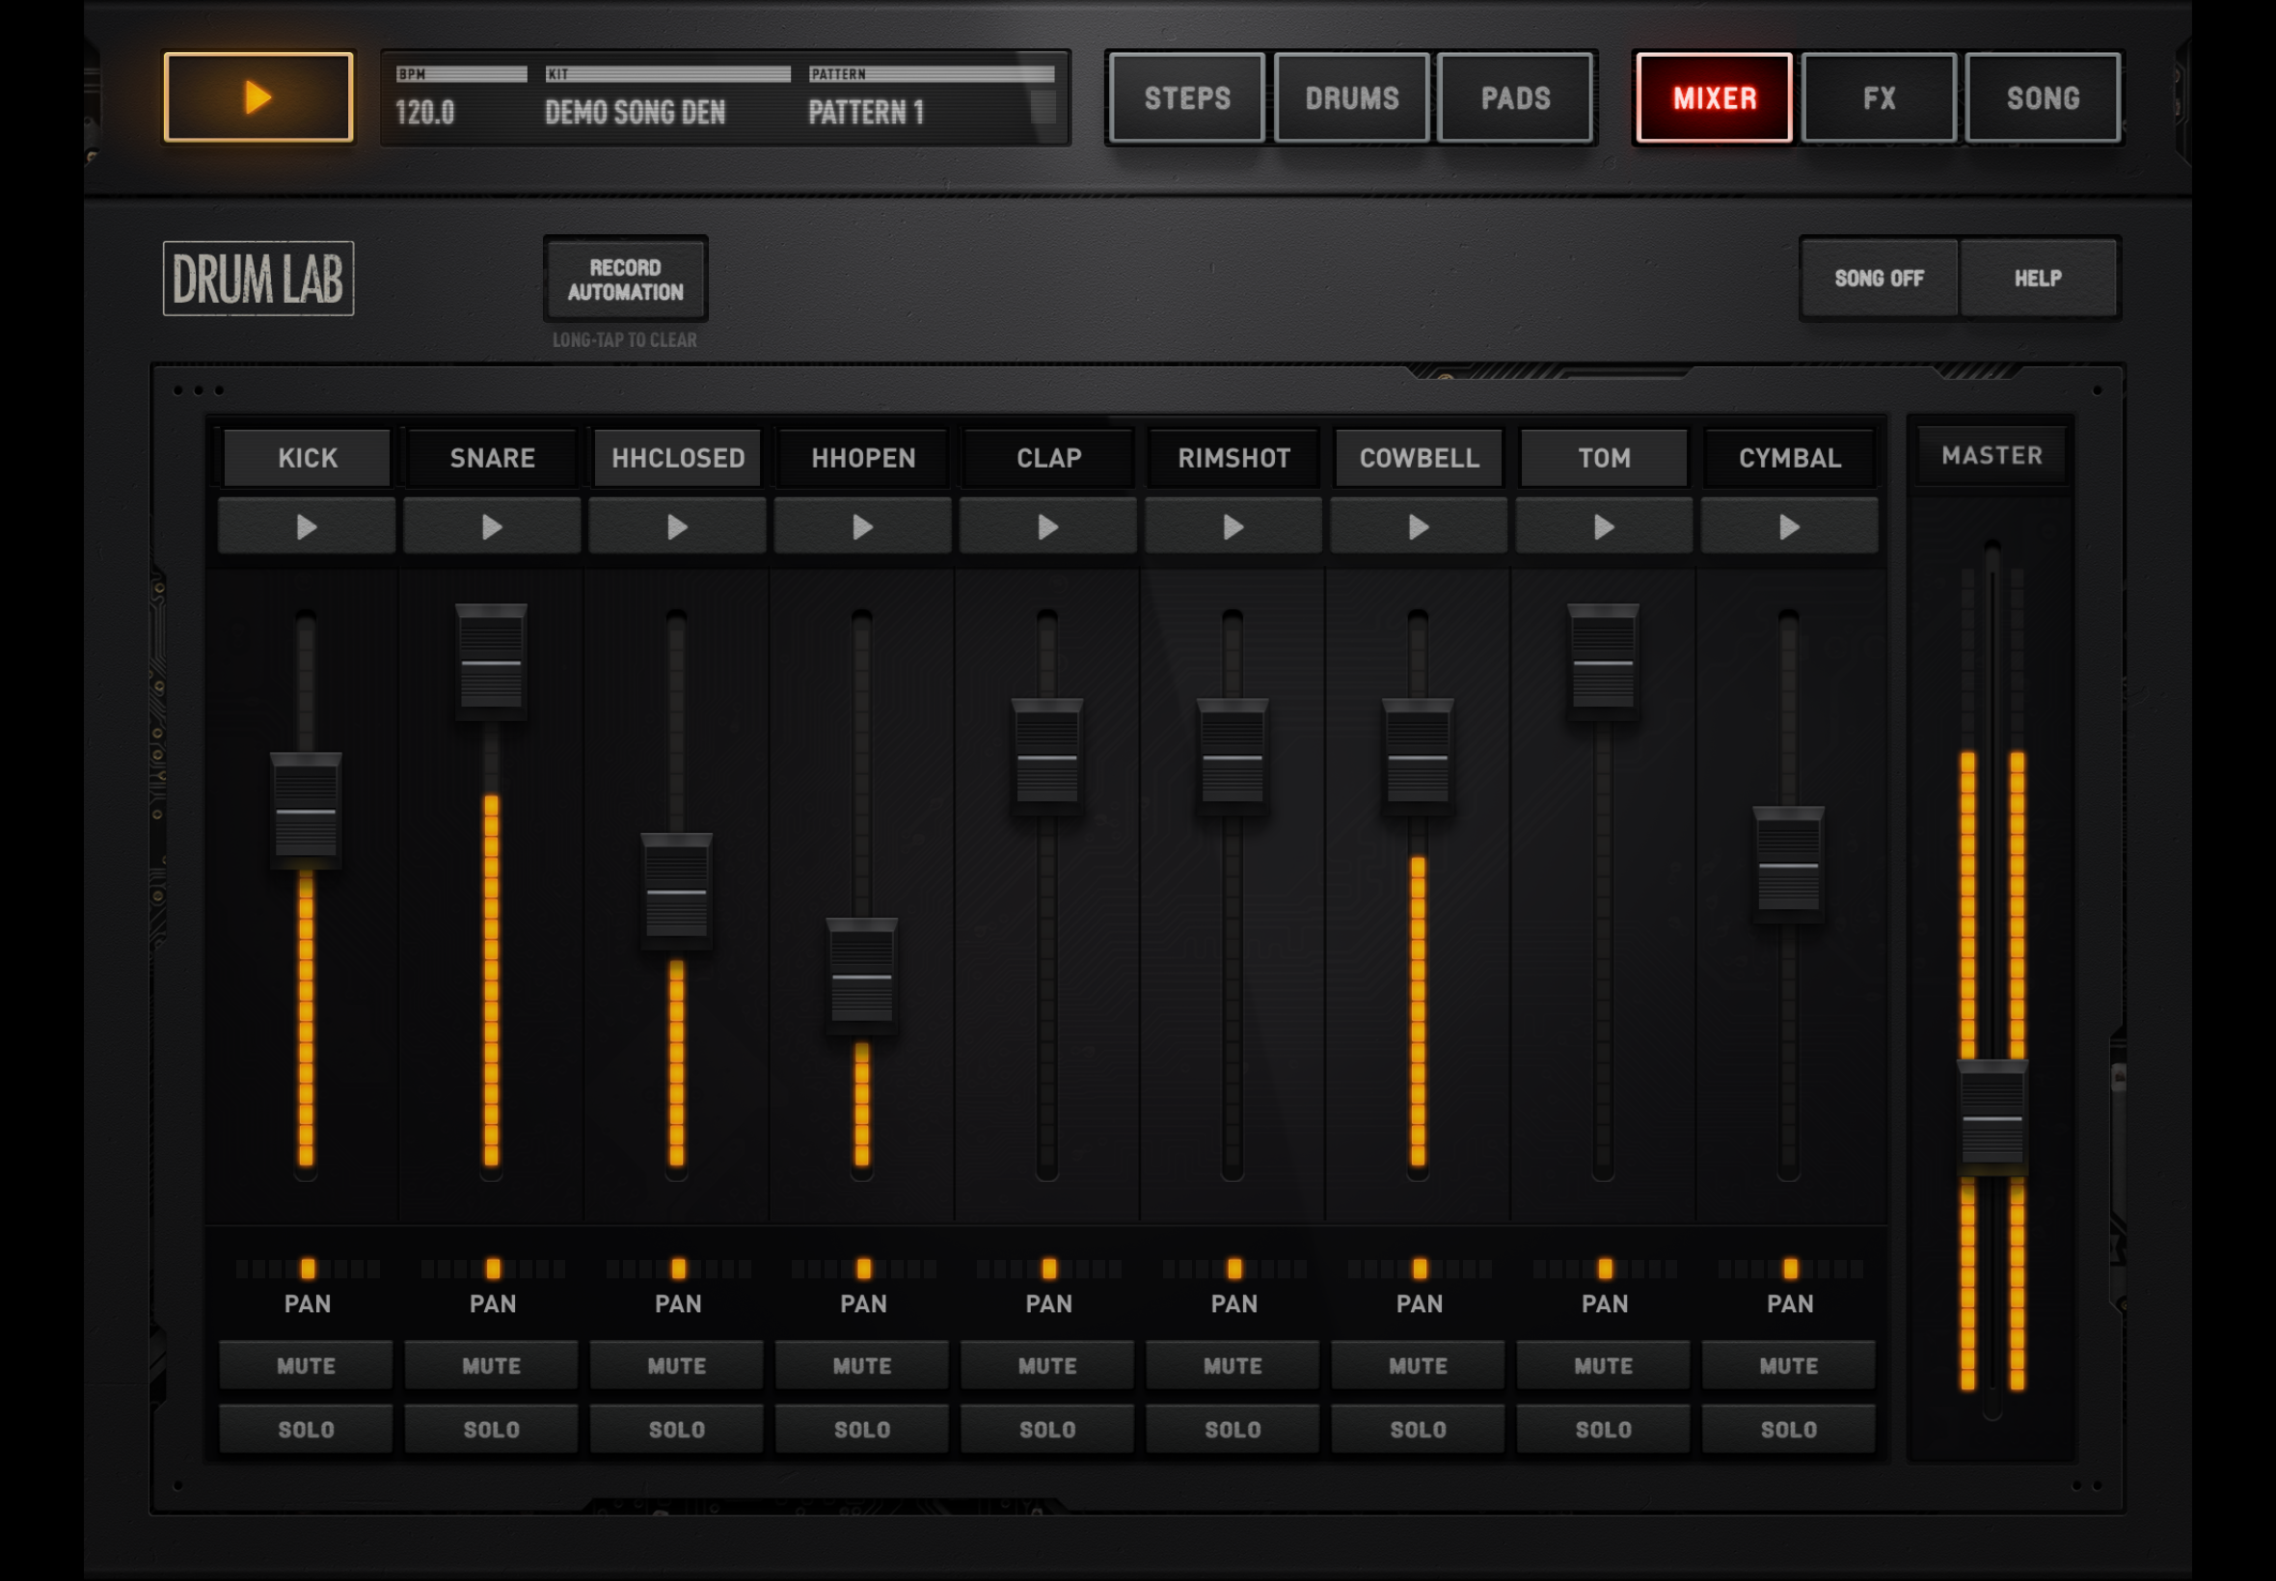Select the CYMBAL channel label
Screen dimensions: 2276x1581
[x=1790, y=458]
